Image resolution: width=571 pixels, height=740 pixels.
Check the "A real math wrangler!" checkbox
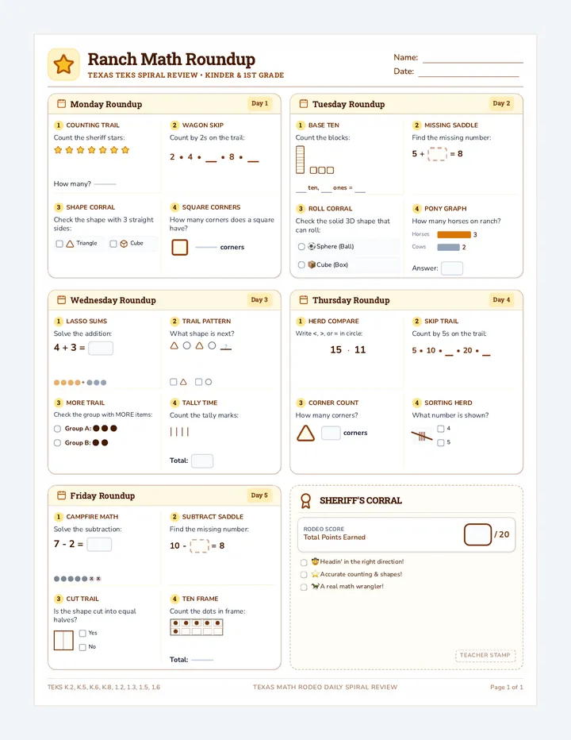click(304, 587)
